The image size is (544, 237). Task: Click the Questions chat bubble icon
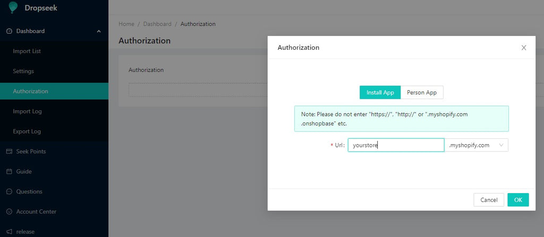pos(9,192)
